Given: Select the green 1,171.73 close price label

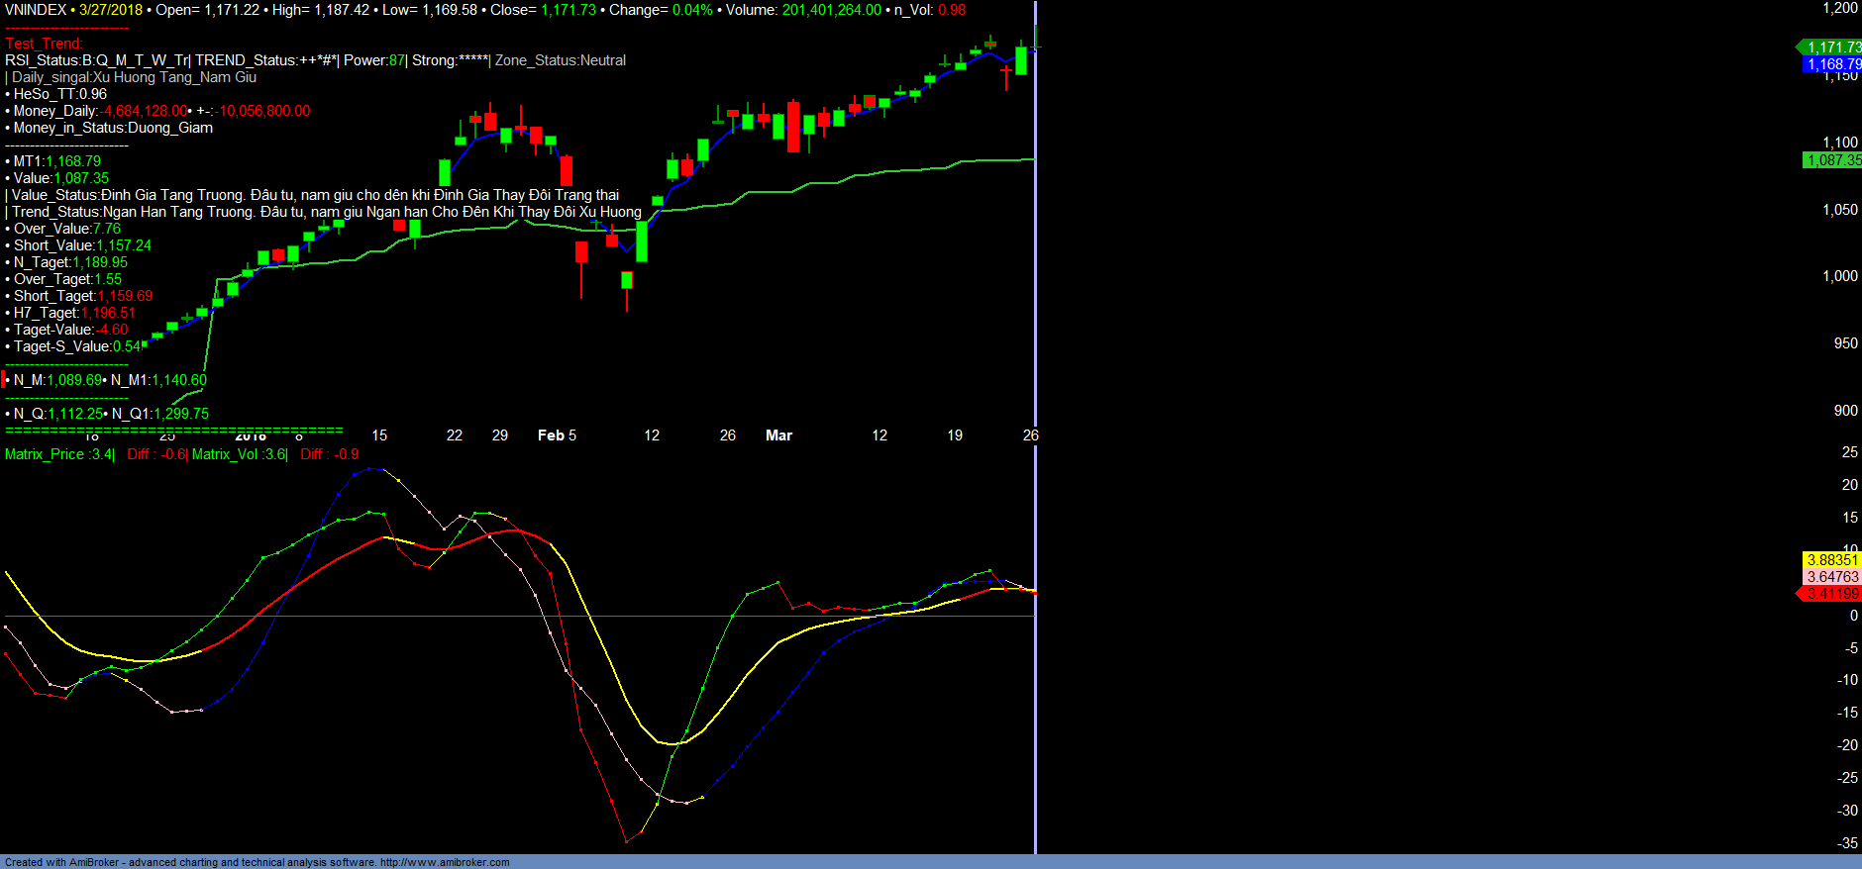Looking at the screenshot, I should [x=1832, y=48].
